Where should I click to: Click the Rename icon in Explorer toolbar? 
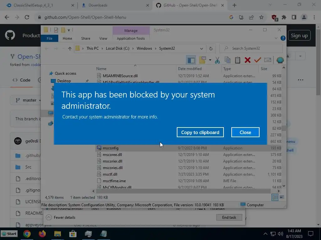point(268,60)
